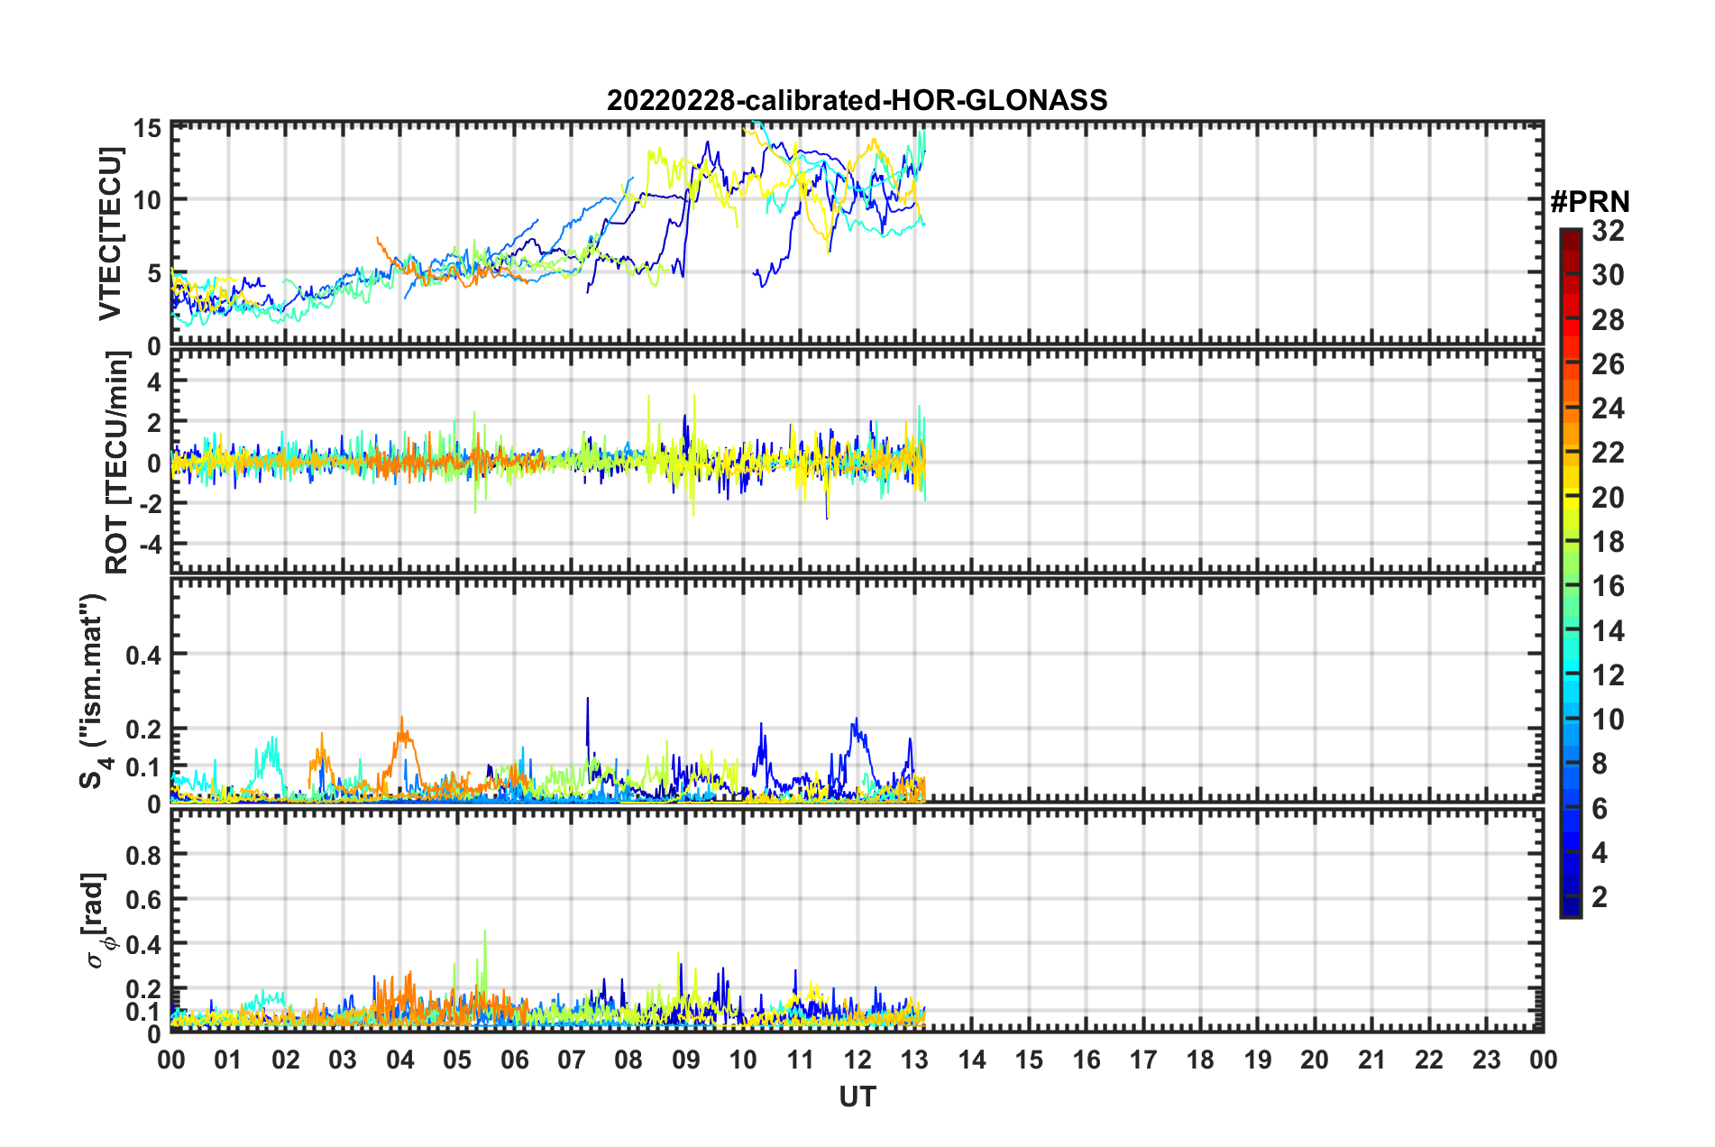
Task: Click x-axis hour label 03
Action: (343, 1060)
